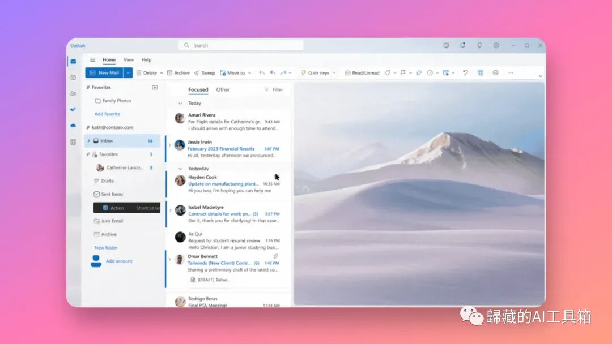Image resolution: width=612 pixels, height=344 pixels.
Task: Click the hamburger menu beside Home tab
Action: point(92,59)
